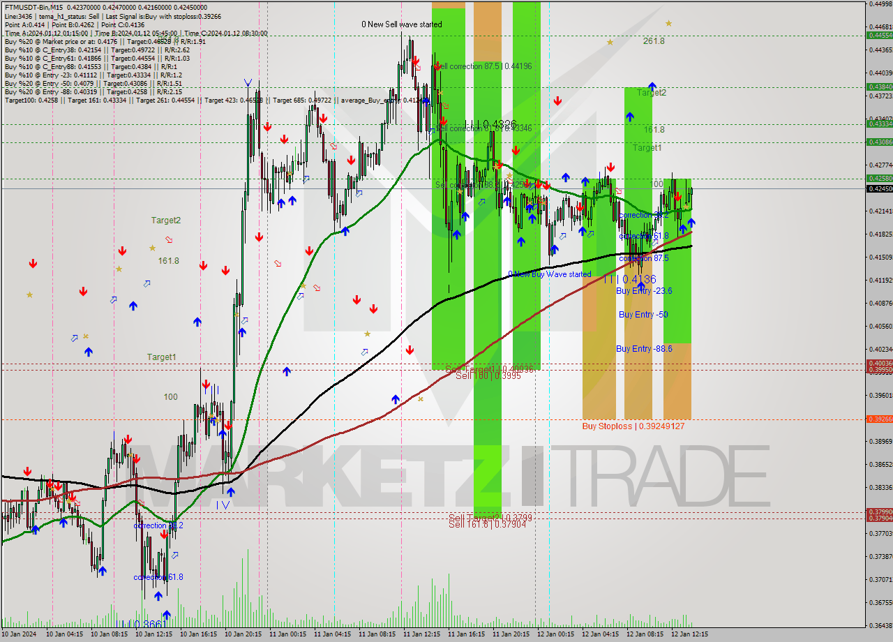This screenshot has height=642, width=893.
Task: Select the 'Buy %10 @ C_Entry38: 0.42154' info line
Action: pyautogui.click(x=97, y=50)
